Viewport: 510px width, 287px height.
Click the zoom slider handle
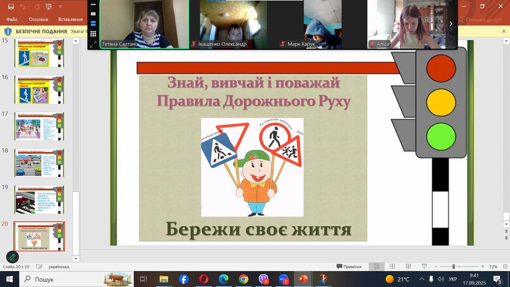point(453,267)
